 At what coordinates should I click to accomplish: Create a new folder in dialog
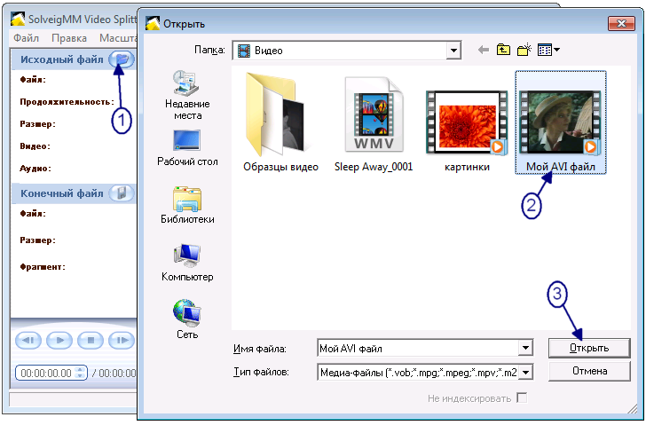[x=524, y=51]
